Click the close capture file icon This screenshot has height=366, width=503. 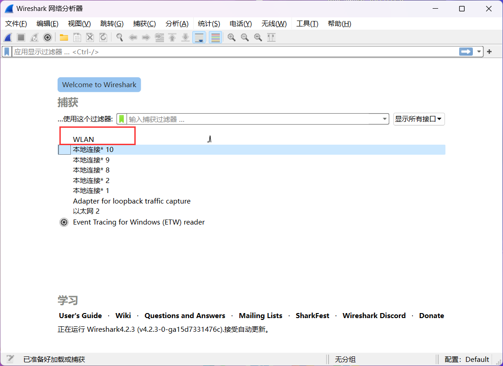[x=90, y=37]
